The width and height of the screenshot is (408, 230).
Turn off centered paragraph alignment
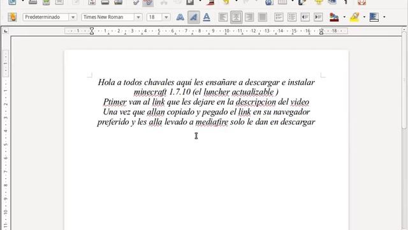[237, 17]
